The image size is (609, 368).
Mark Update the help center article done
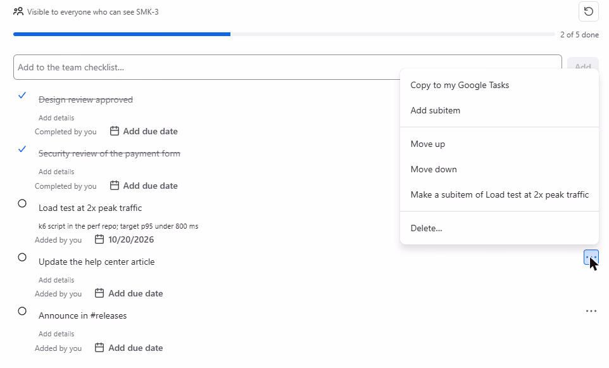(x=22, y=257)
